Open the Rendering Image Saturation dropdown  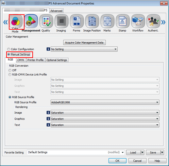click(105, 113)
